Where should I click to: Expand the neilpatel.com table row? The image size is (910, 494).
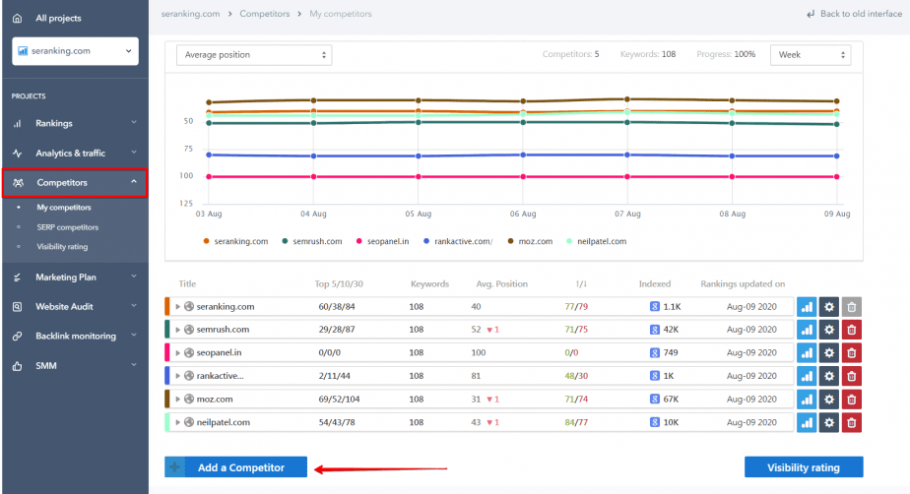[x=177, y=422]
